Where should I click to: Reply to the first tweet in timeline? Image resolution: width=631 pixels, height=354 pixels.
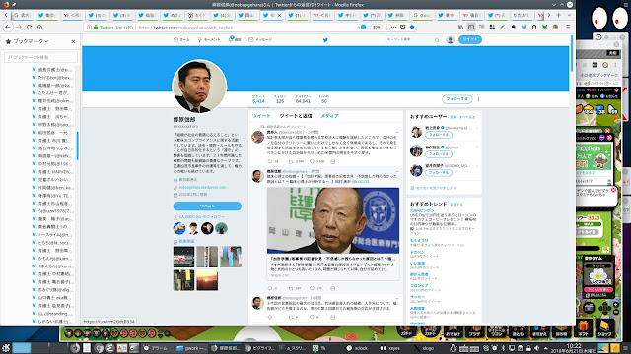(269, 161)
